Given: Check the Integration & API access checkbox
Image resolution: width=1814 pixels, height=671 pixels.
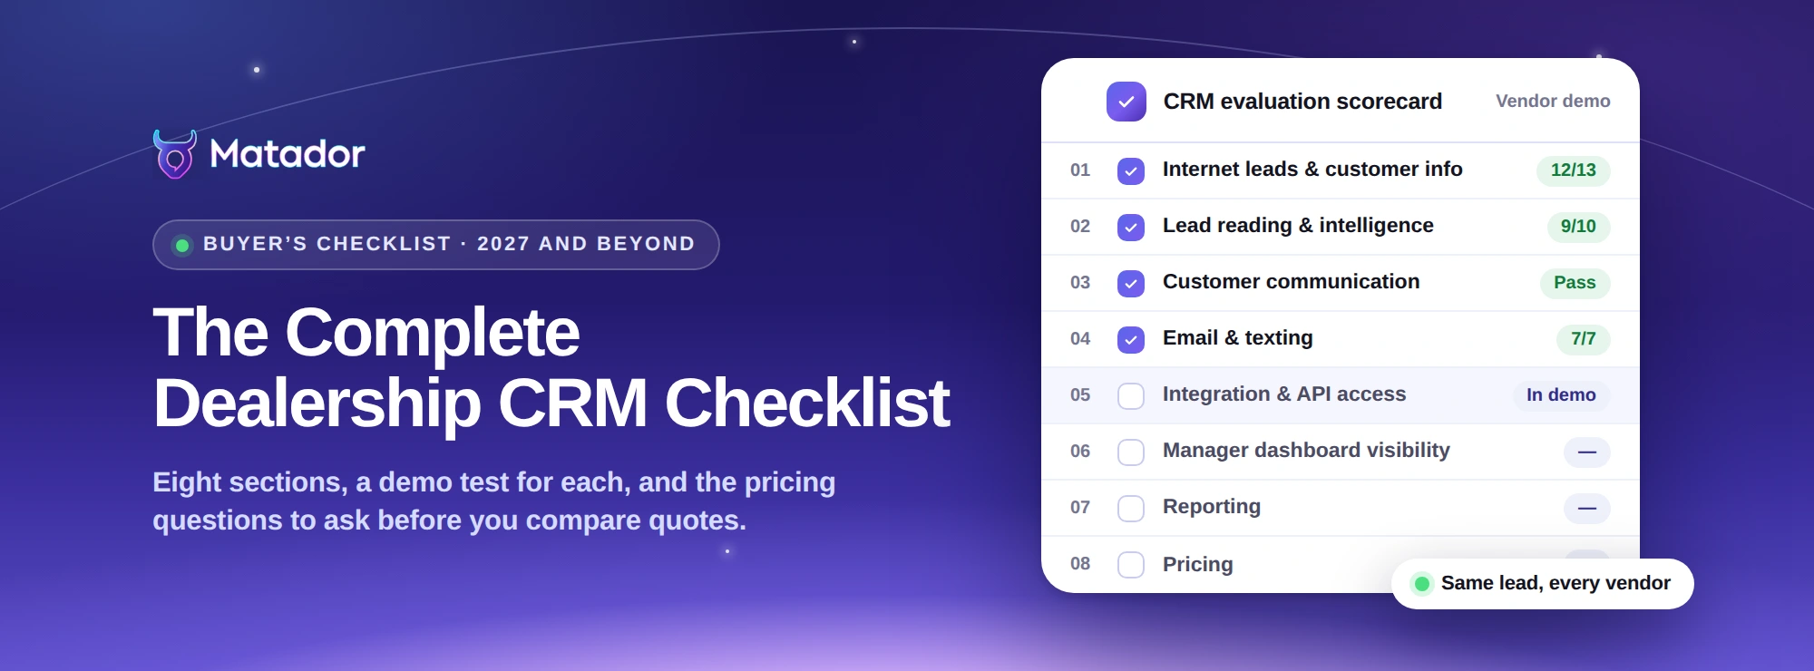Looking at the screenshot, I should pyautogui.click(x=1131, y=395).
